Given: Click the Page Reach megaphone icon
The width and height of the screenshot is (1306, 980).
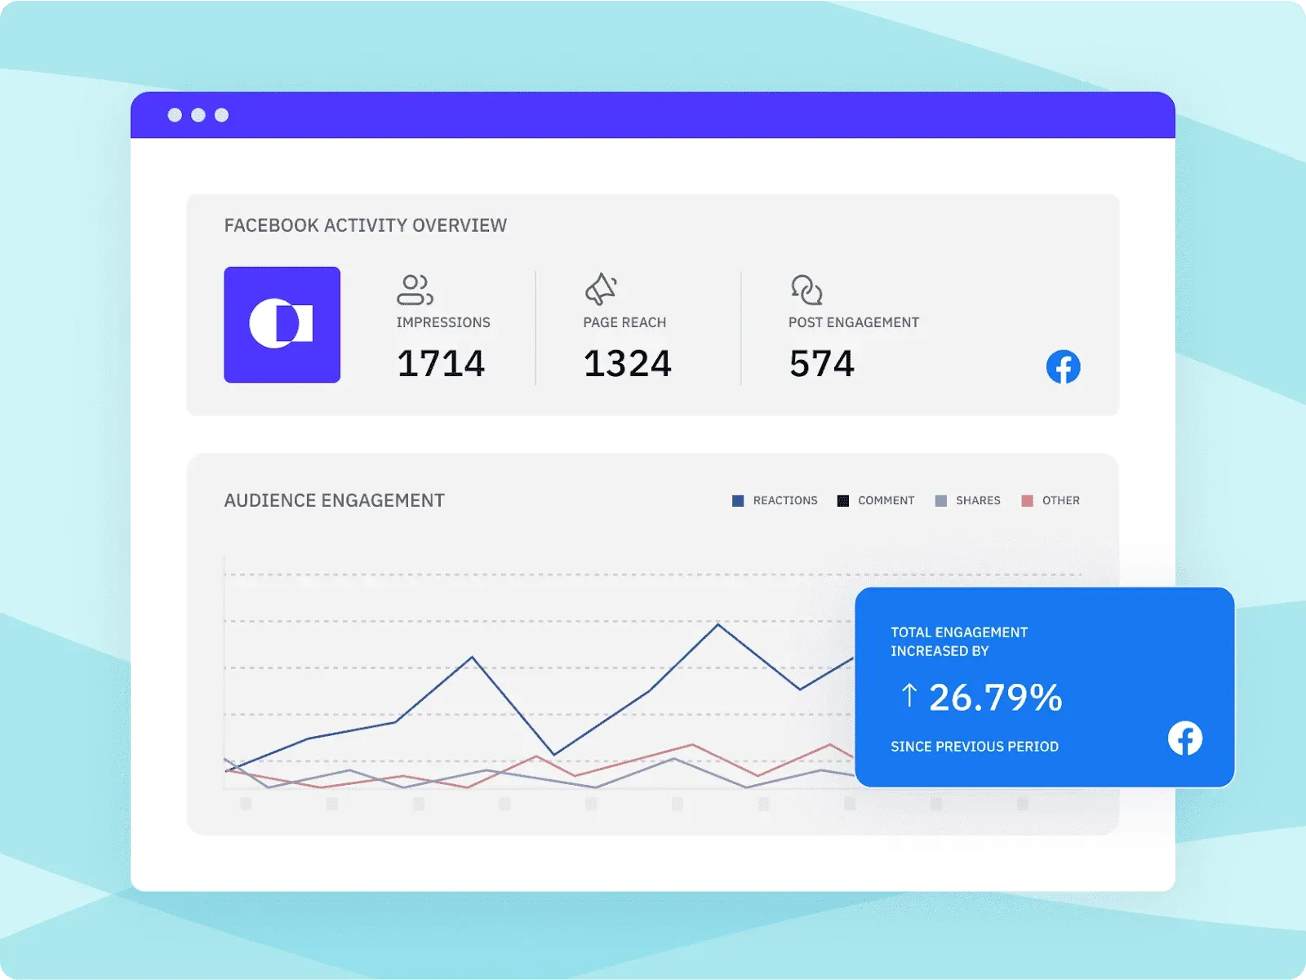Looking at the screenshot, I should pyautogui.click(x=601, y=289).
